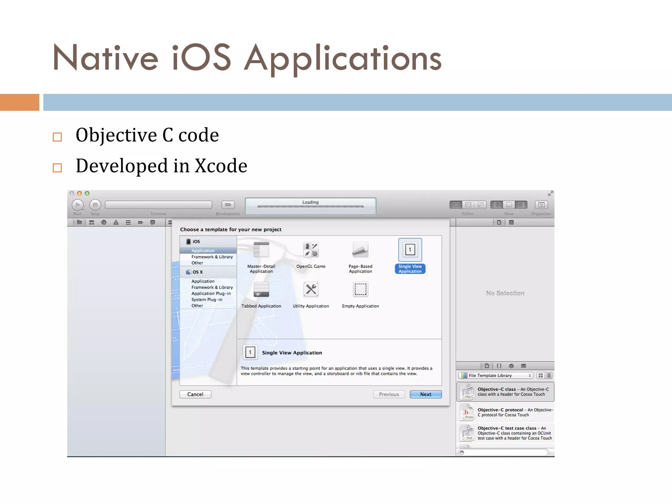Image resolution: width=672 pixels, height=504 pixels.
Task: Toggle the Utilities pane view button
Action: pyautogui.click(x=521, y=205)
